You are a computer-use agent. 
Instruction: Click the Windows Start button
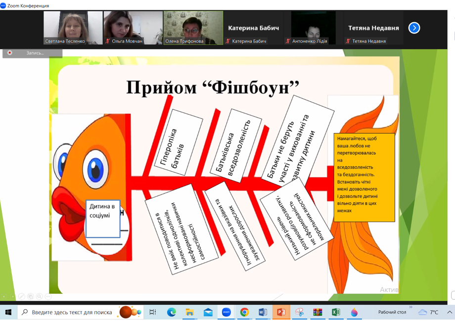point(8,312)
